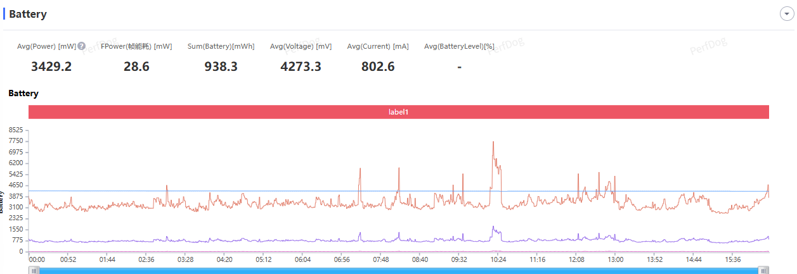Click the 00:00 start time label
This screenshot has height=274, width=797.
(x=37, y=259)
